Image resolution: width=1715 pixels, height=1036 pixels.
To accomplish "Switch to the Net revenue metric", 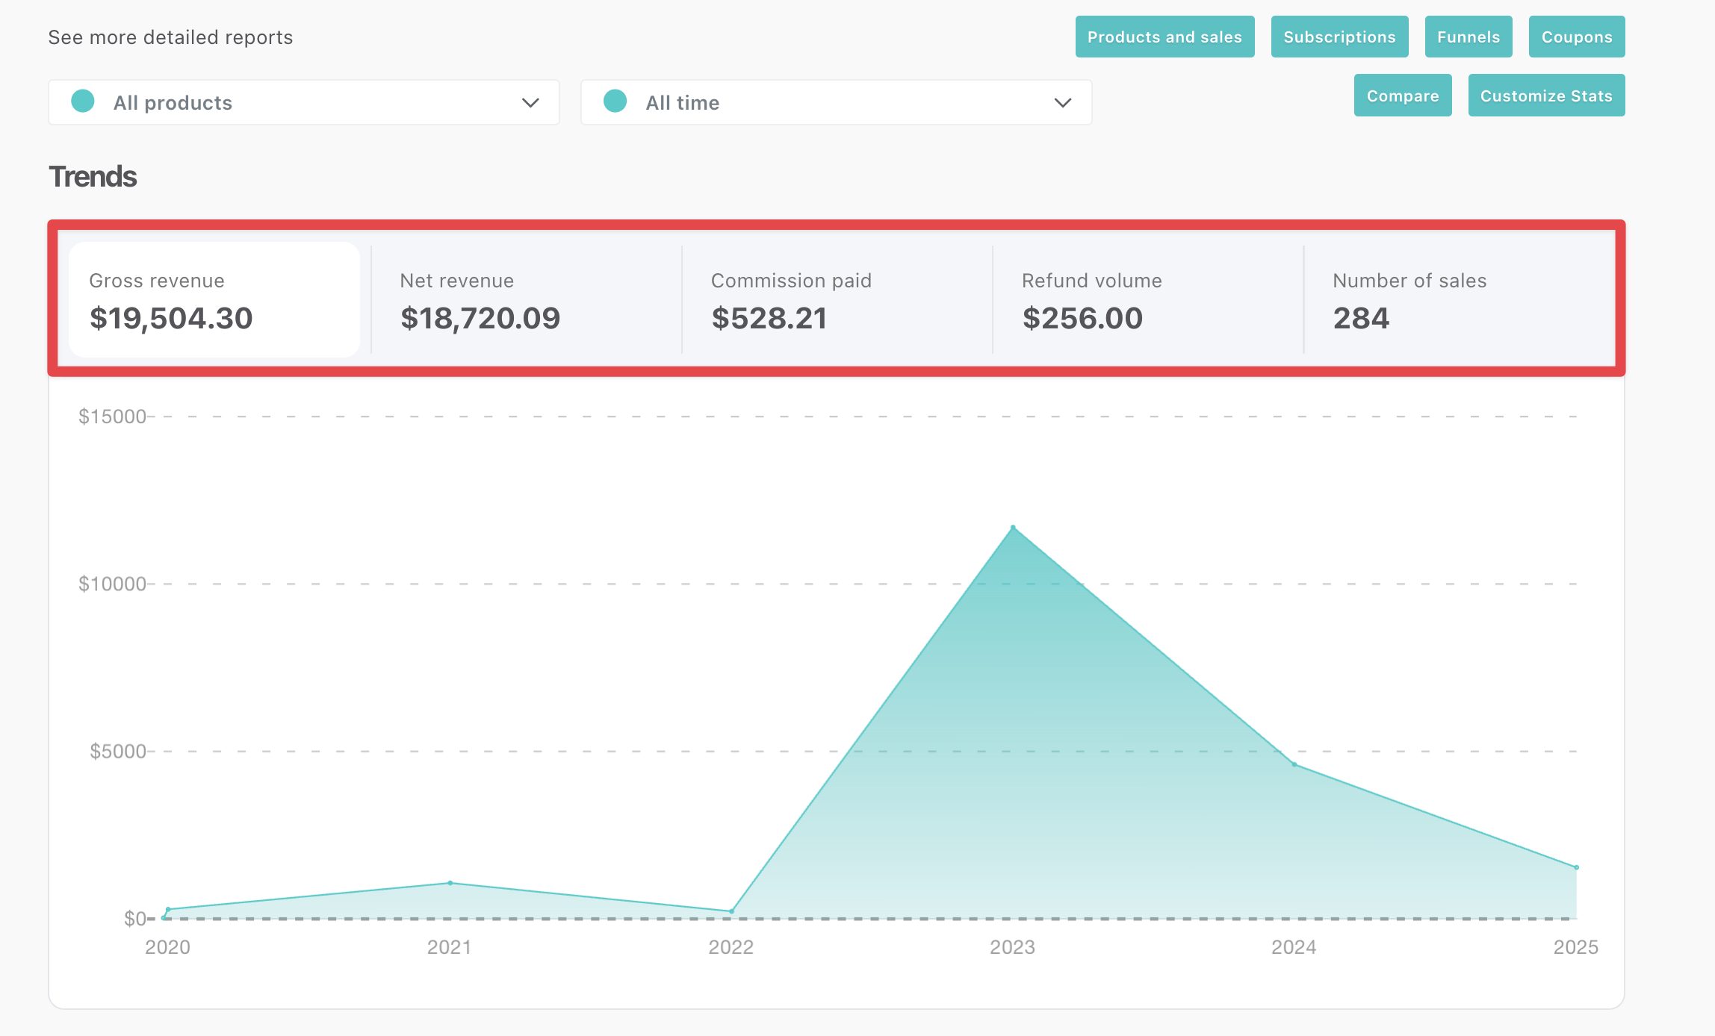I will coord(526,299).
